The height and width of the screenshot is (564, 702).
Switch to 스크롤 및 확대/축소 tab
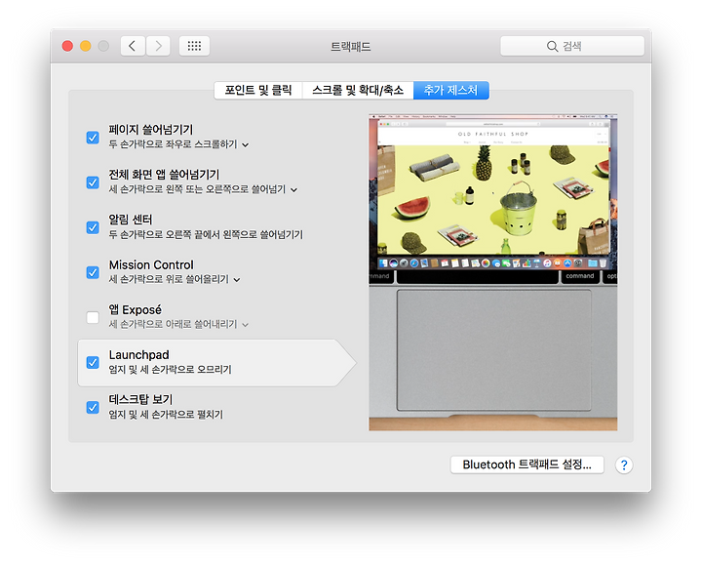click(x=358, y=91)
